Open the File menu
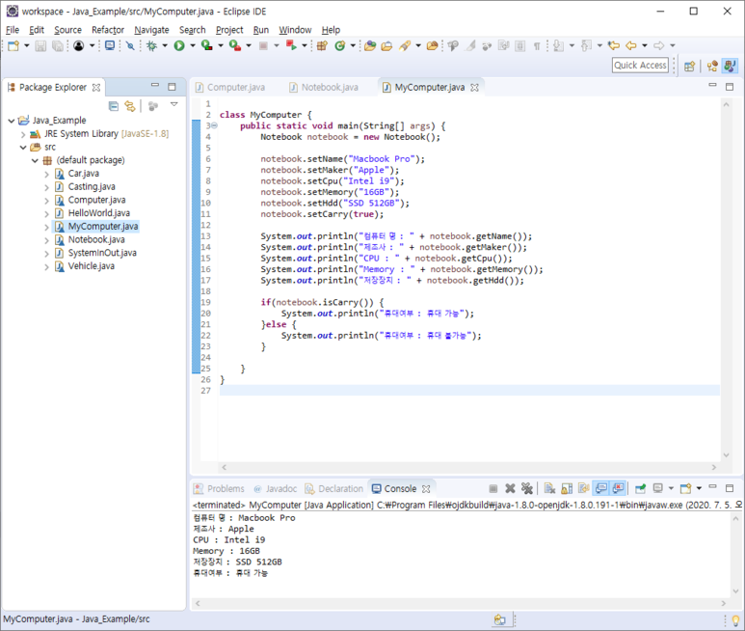Screen dimensions: 745x631 (x=13, y=30)
